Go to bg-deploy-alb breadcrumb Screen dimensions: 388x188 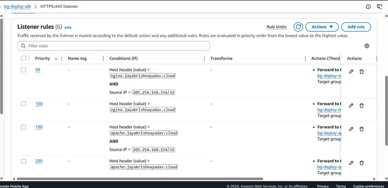17,6
